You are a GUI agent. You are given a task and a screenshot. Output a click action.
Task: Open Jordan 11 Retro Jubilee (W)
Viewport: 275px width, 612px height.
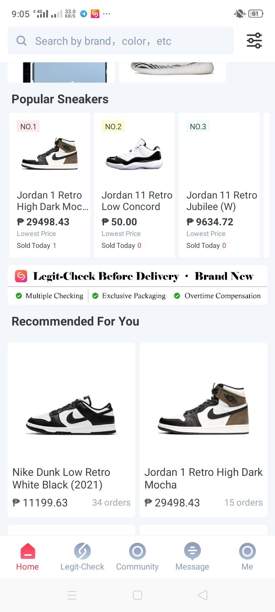click(219, 185)
